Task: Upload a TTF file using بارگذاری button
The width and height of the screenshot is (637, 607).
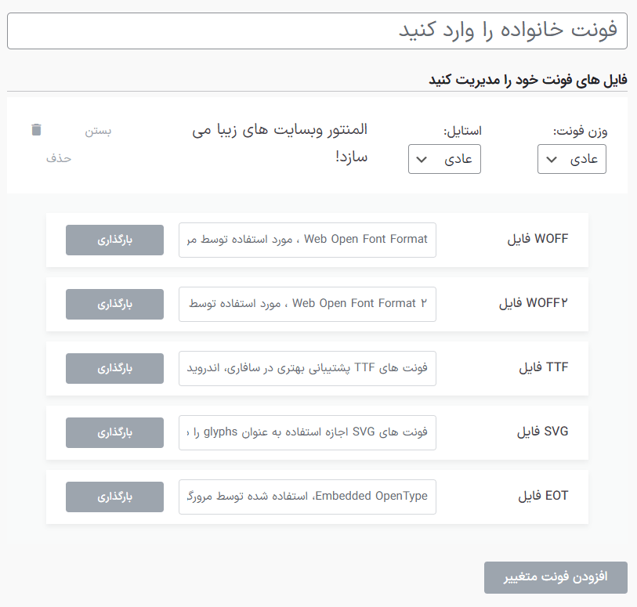Action: tap(114, 368)
